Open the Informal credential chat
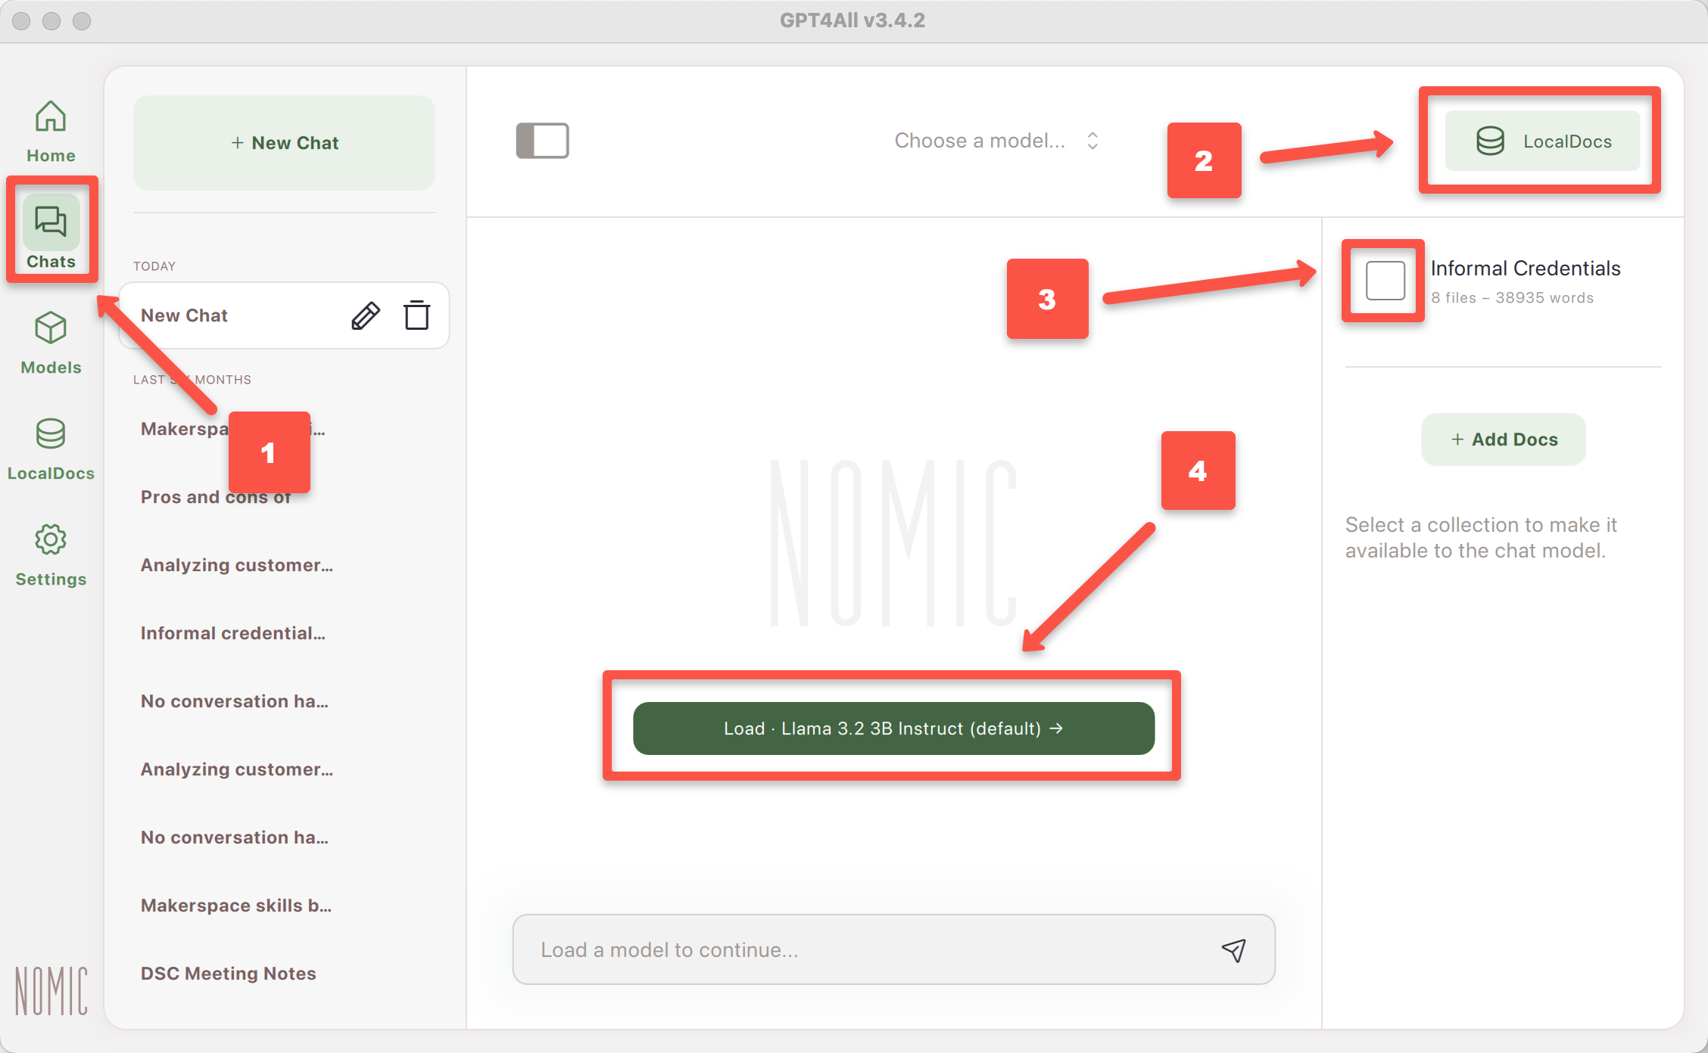The image size is (1708, 1053). [x=232, y=632]
